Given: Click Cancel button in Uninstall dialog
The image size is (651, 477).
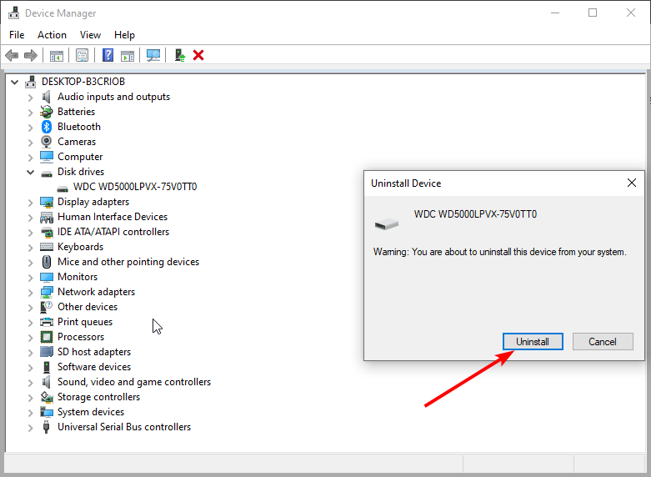Looking at the screenshot, I should click(603, 342).
